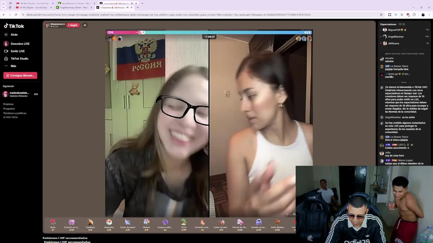Screen dimensions: 433x243
Task: Click the battle score progress bar
Action: (x=209, y=32)
